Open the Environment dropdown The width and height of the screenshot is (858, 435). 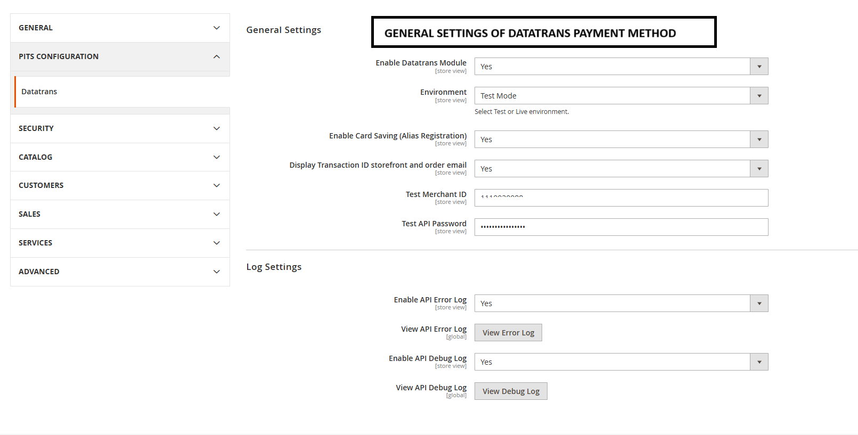[x=621, y=96]
